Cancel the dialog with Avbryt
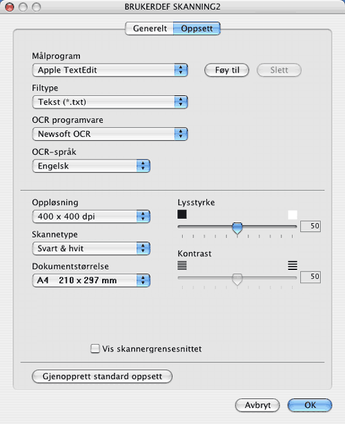The height and width of the screenshot is (424, 345). coord(257,405)
